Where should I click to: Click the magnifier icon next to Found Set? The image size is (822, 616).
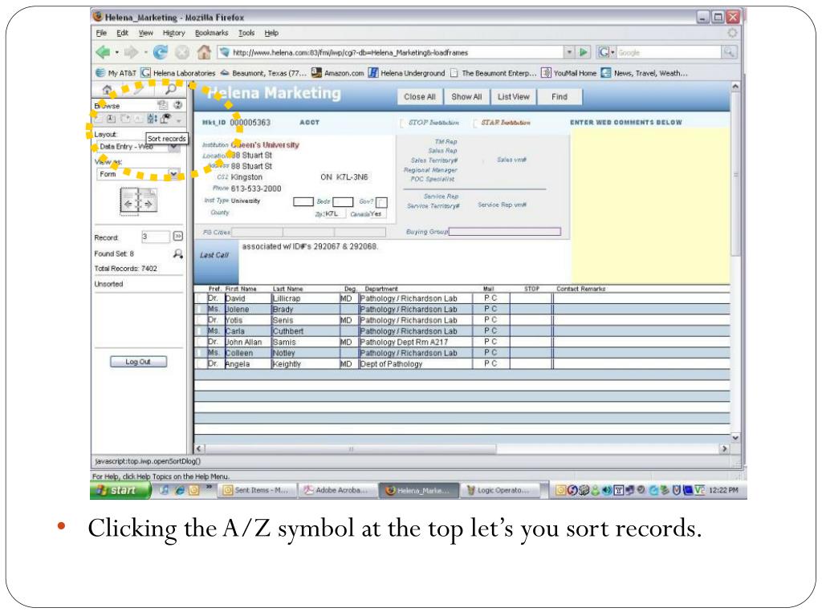(x=177, y=253)
